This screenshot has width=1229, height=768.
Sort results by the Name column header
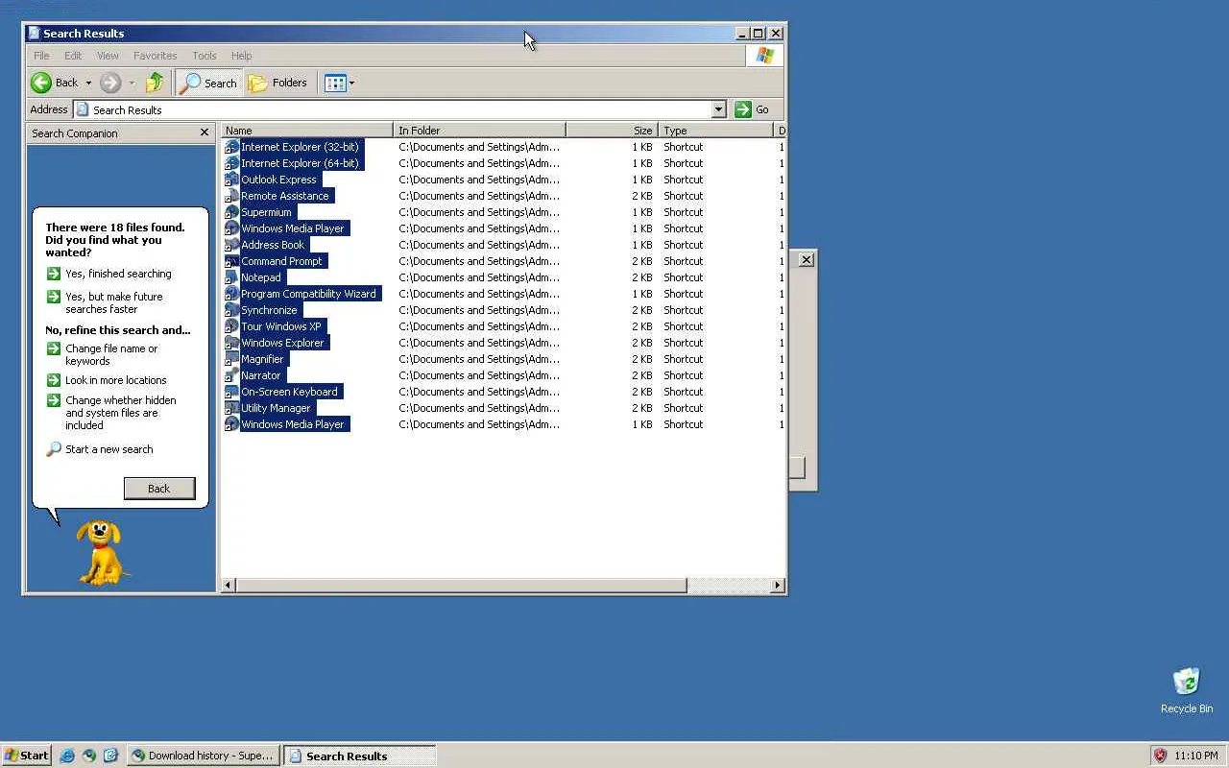pyautogui.click(x=307, y=131)
